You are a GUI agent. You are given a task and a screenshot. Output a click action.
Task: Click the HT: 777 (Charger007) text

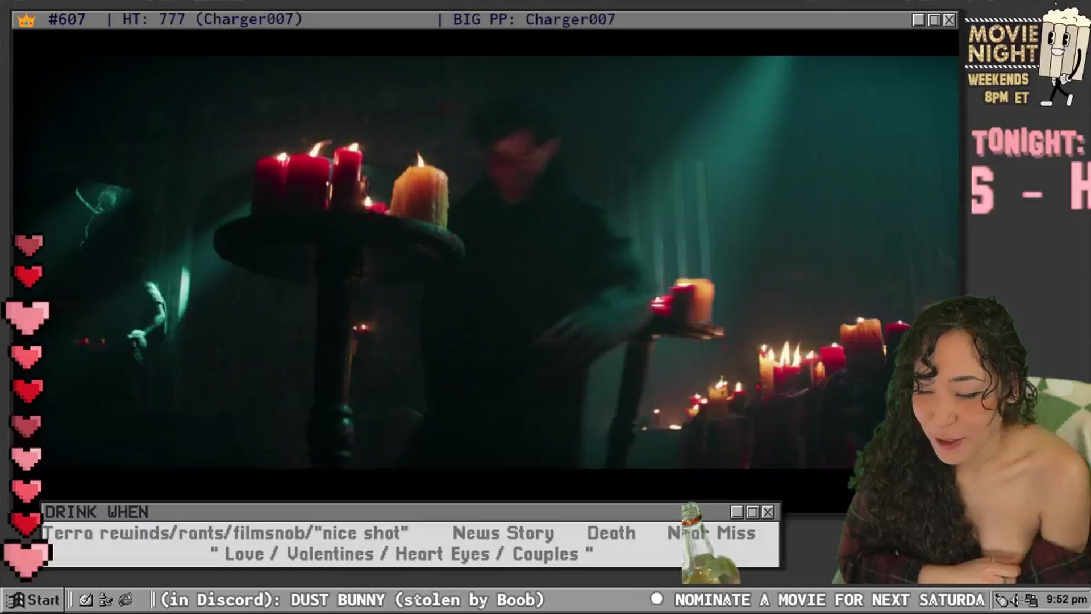coord(213,19)
